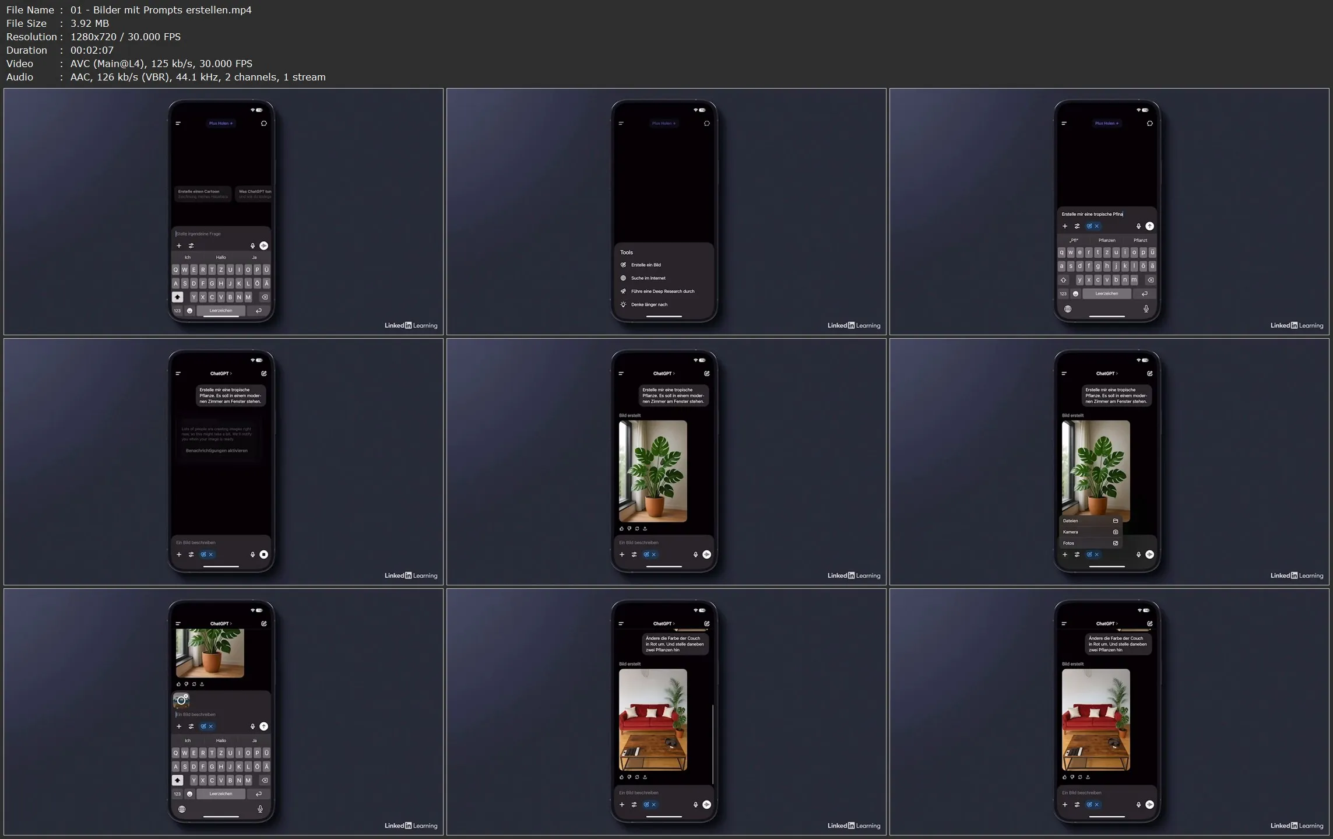Tap share icon above the attached photo composer
The height and width of the screenshot is (839, 1333).
[202, 684]
